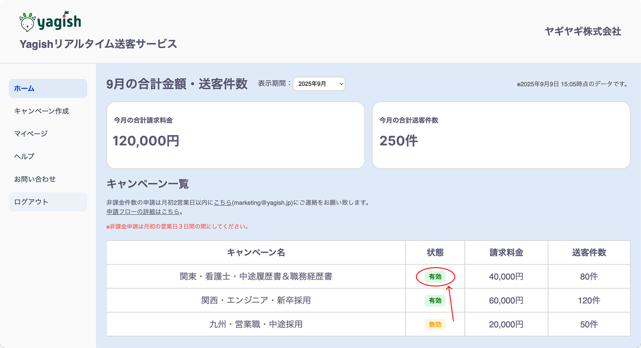Open the 申請フローの詳細はこちら link
The height and width of the screenshot is (348, 641).
tap(143, 212)
